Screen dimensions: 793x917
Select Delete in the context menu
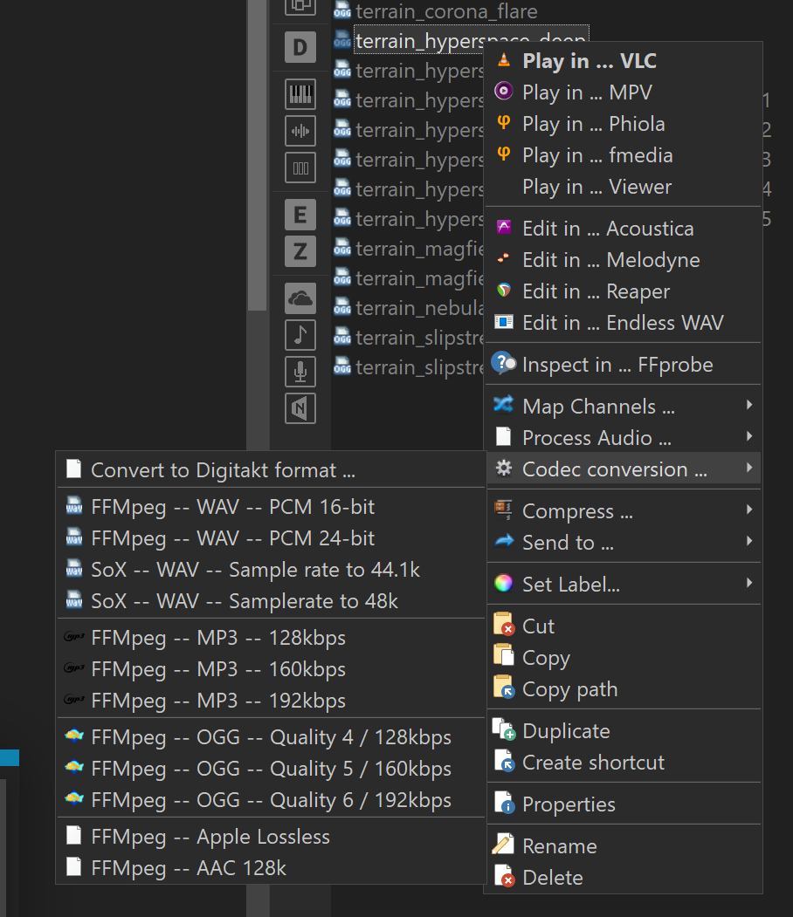tap(624, 878)
